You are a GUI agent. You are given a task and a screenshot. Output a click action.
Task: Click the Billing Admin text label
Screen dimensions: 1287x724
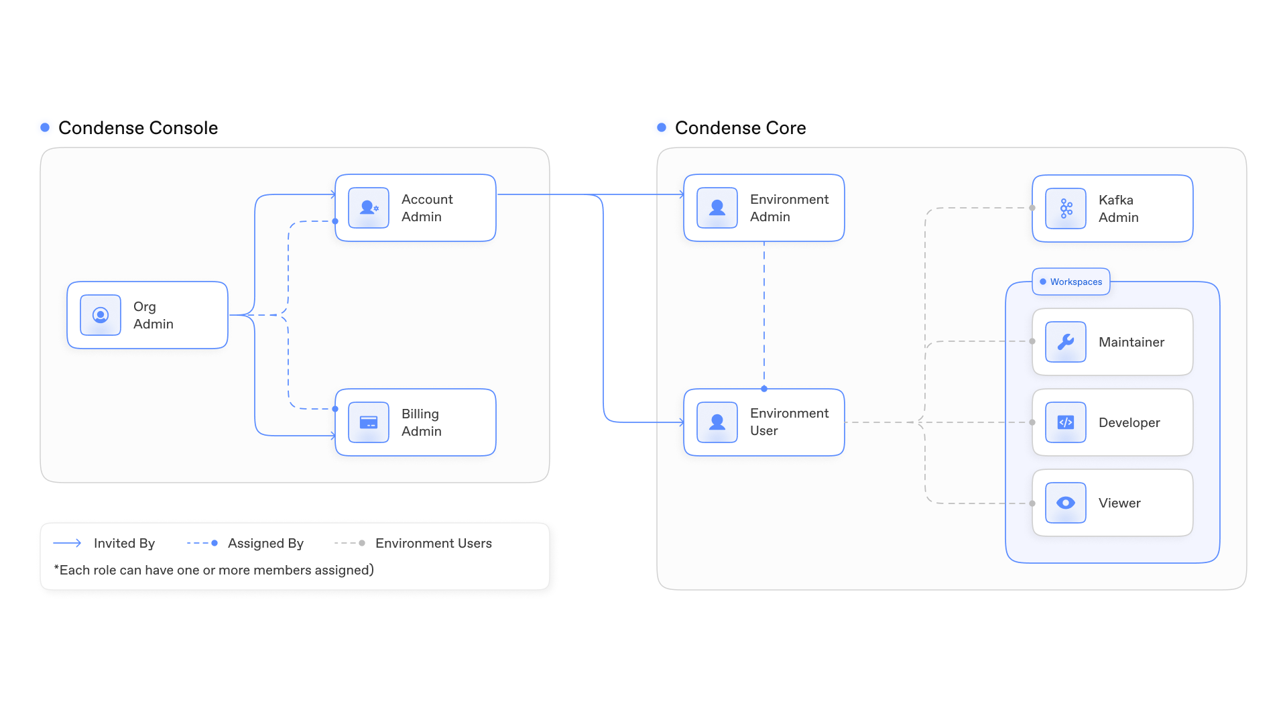(421, 422)
